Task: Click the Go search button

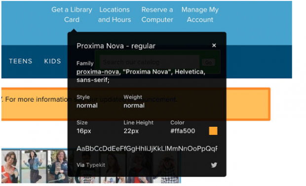Action: [x=208, y=62]
